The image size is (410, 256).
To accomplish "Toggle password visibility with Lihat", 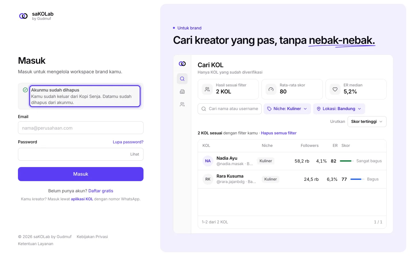I will click(x=135, y=154).
